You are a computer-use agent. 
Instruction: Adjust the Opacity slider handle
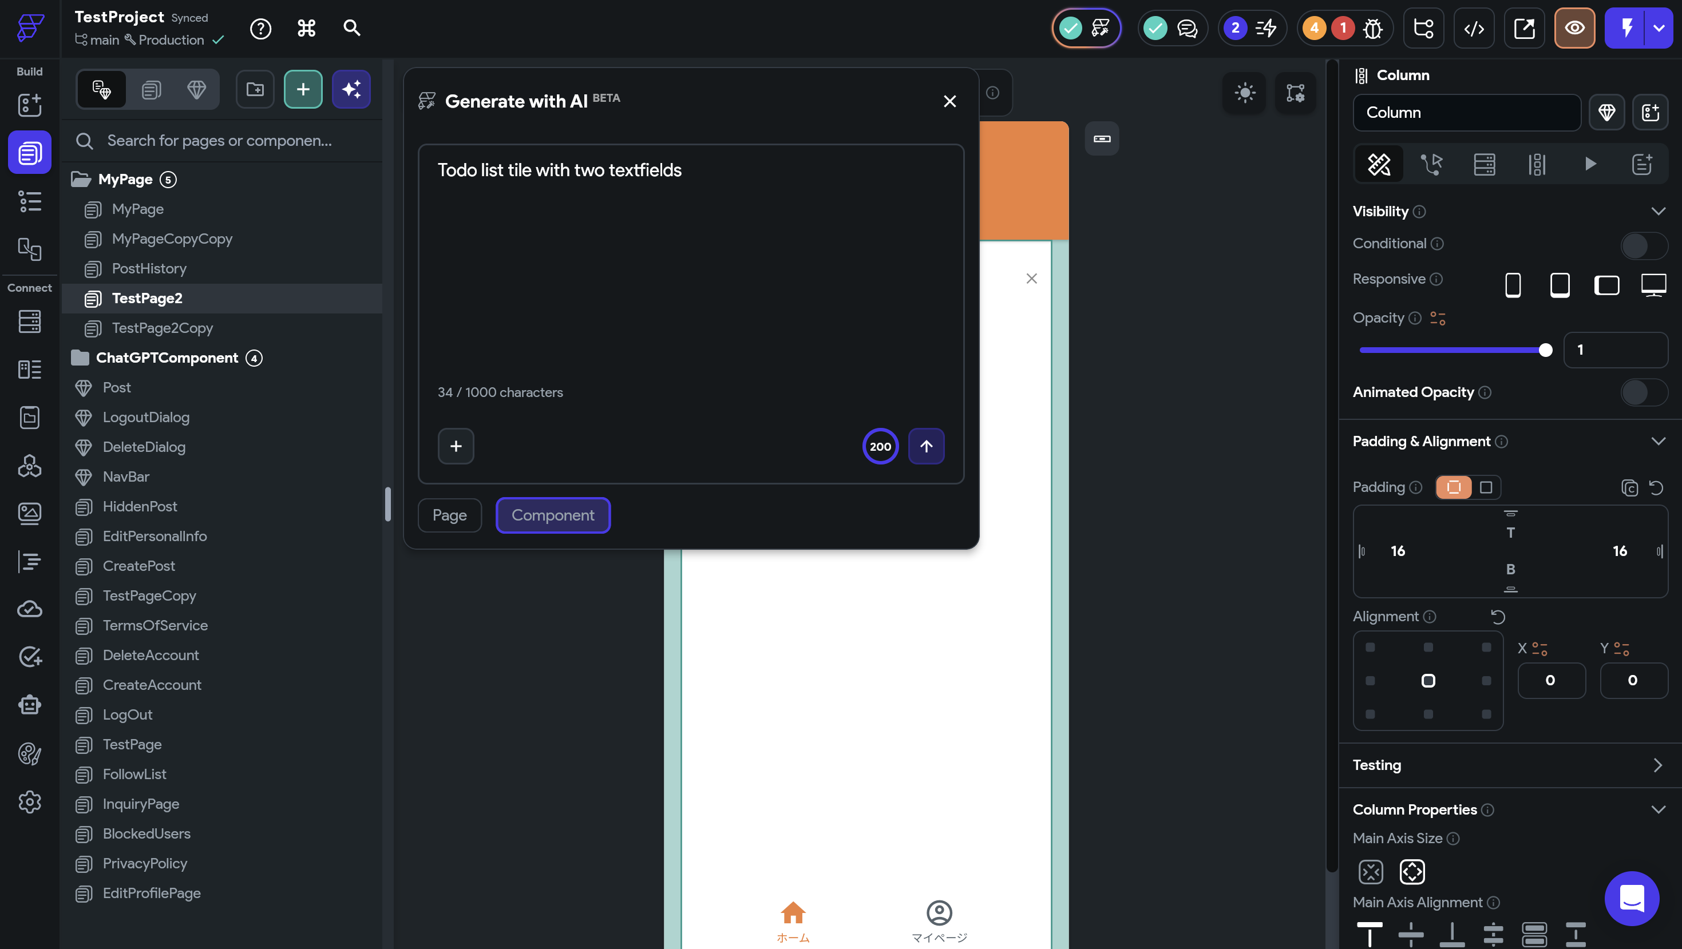point(1545,350)
